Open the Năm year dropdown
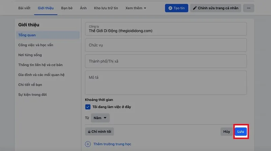 pyautogui.click(x=100, y=118)
